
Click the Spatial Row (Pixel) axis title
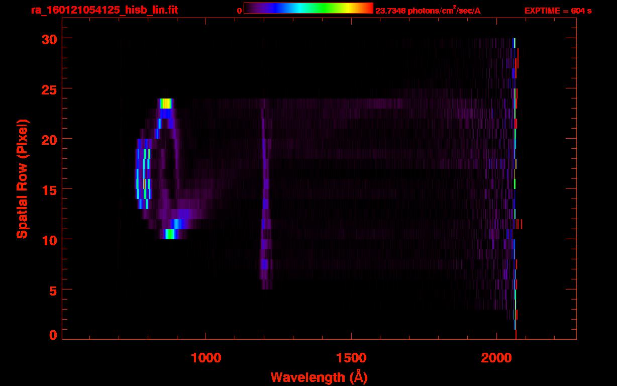(22, 178)
